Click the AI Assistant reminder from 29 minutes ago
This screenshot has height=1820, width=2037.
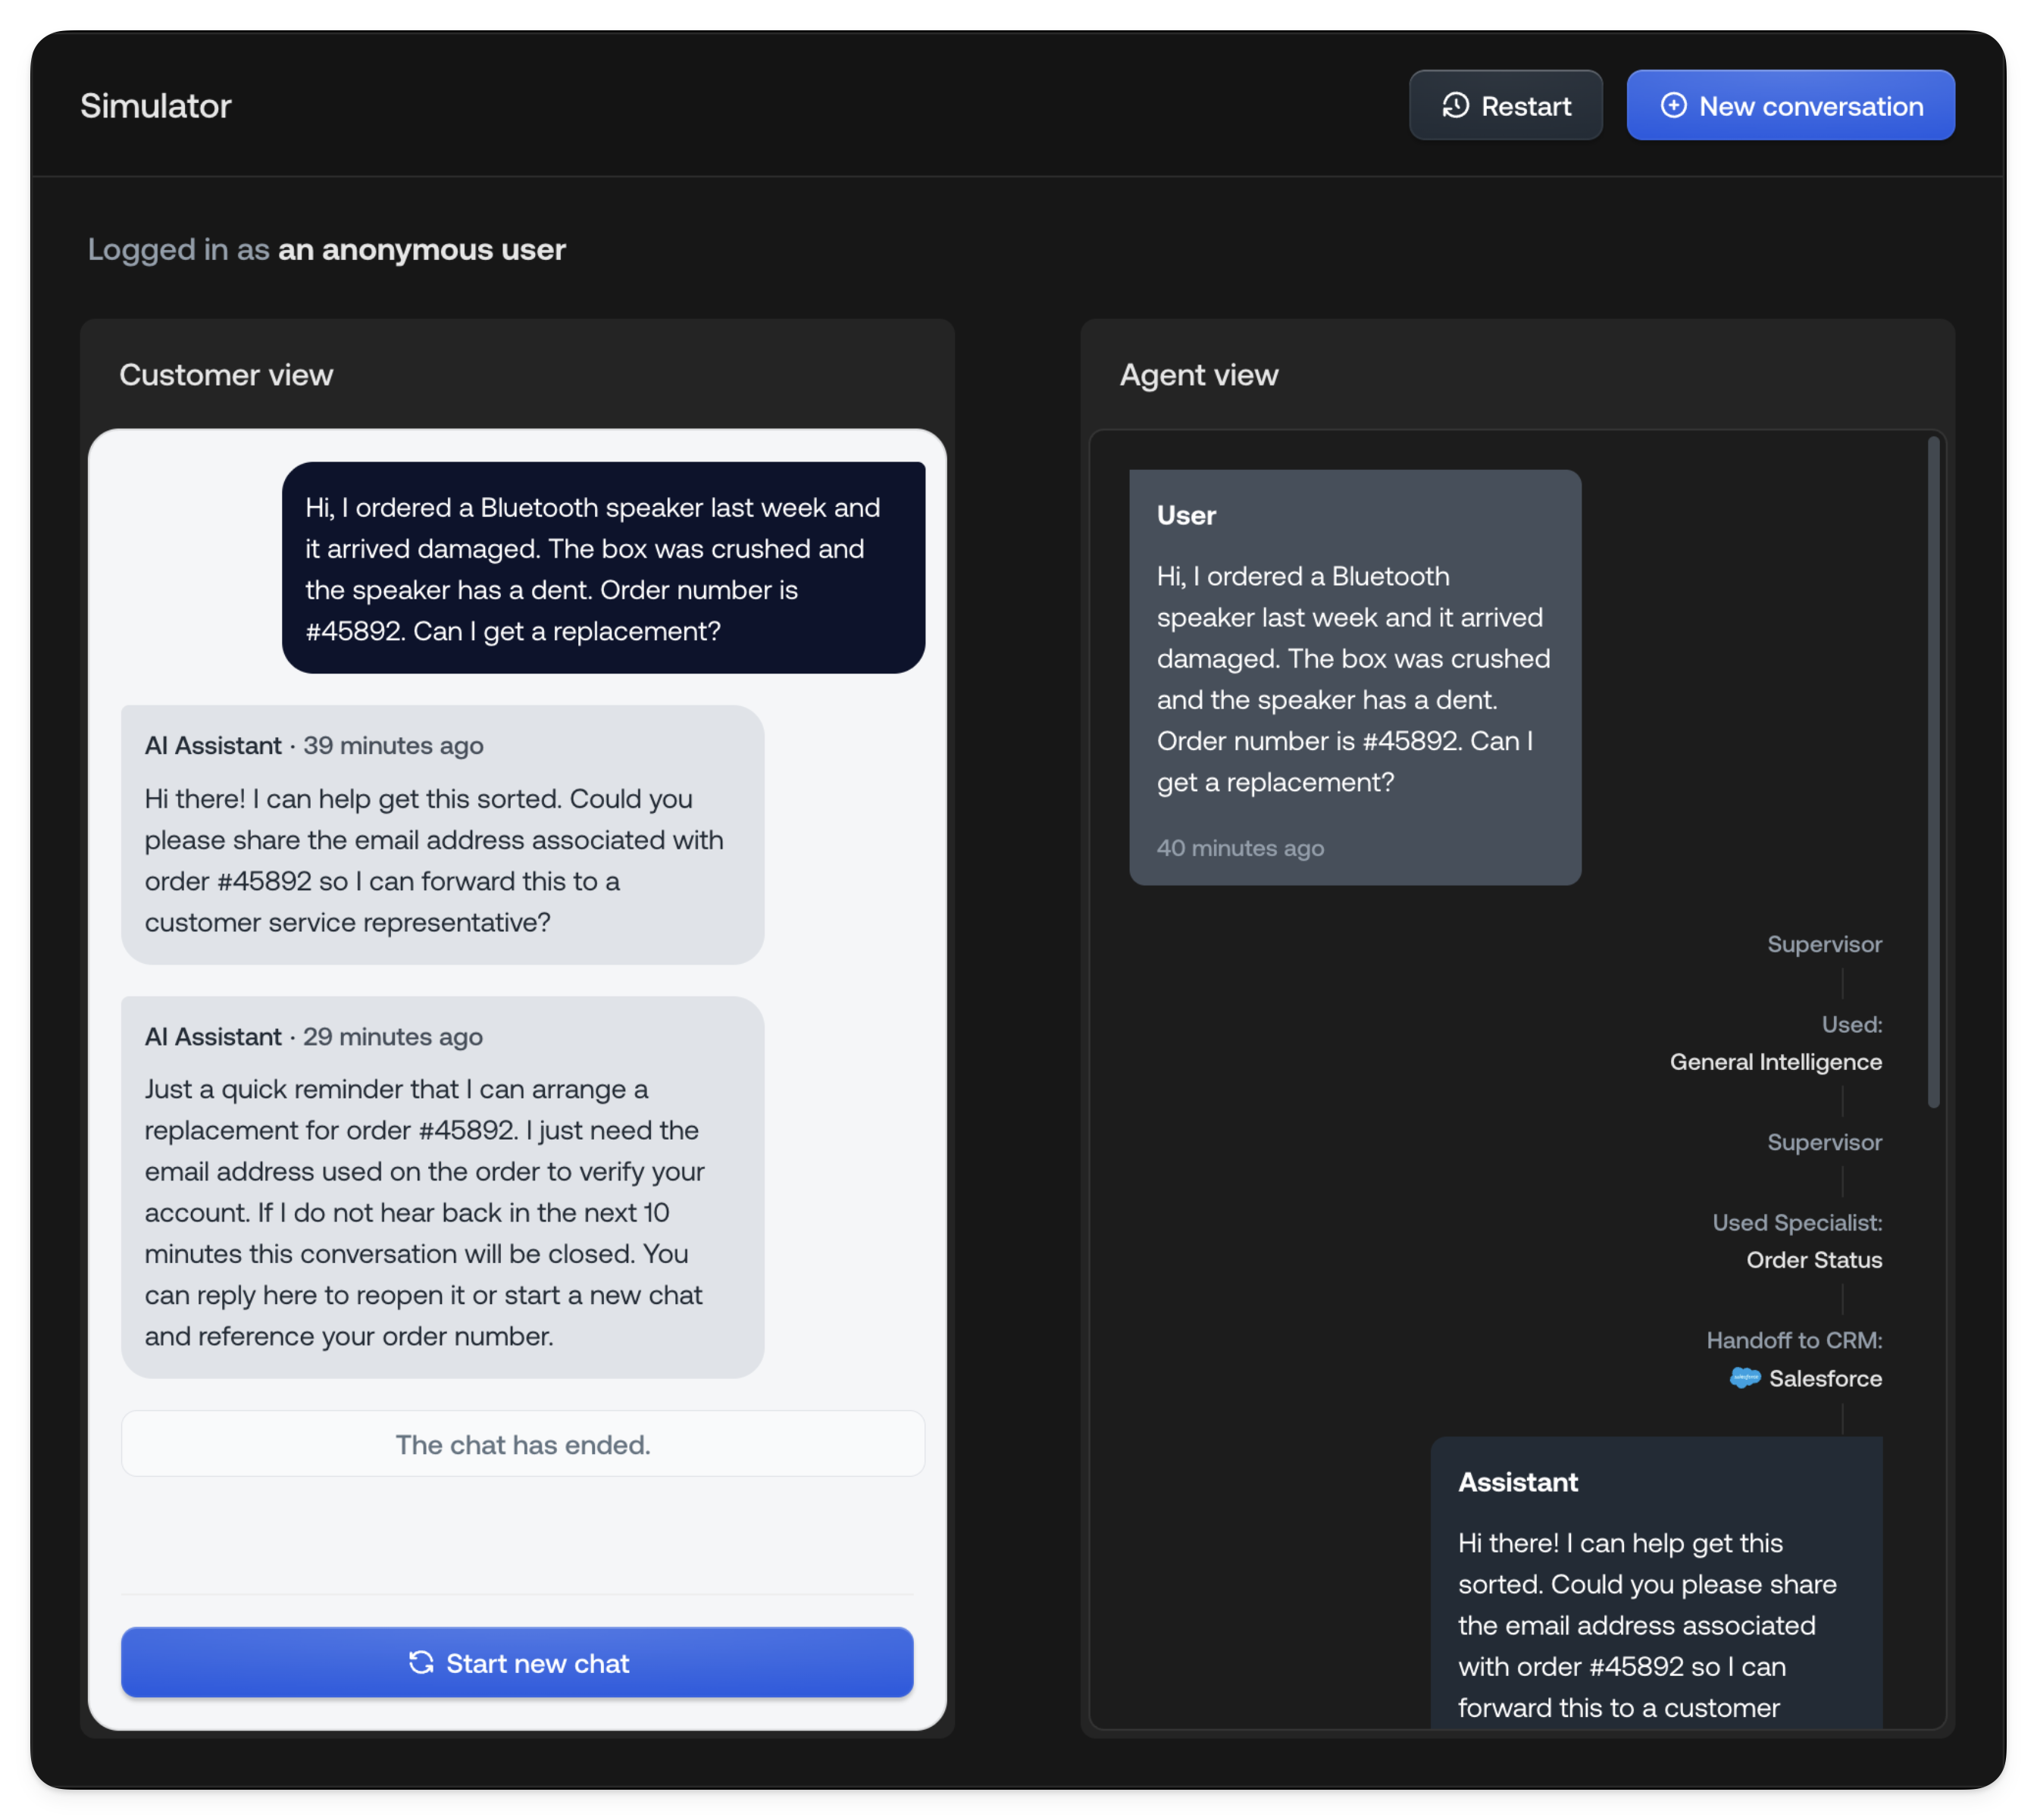(442, 1187)
